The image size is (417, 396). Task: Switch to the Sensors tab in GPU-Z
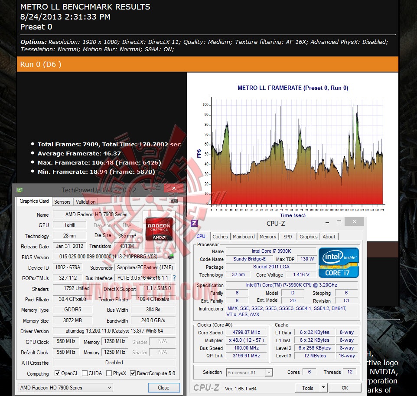62,202
